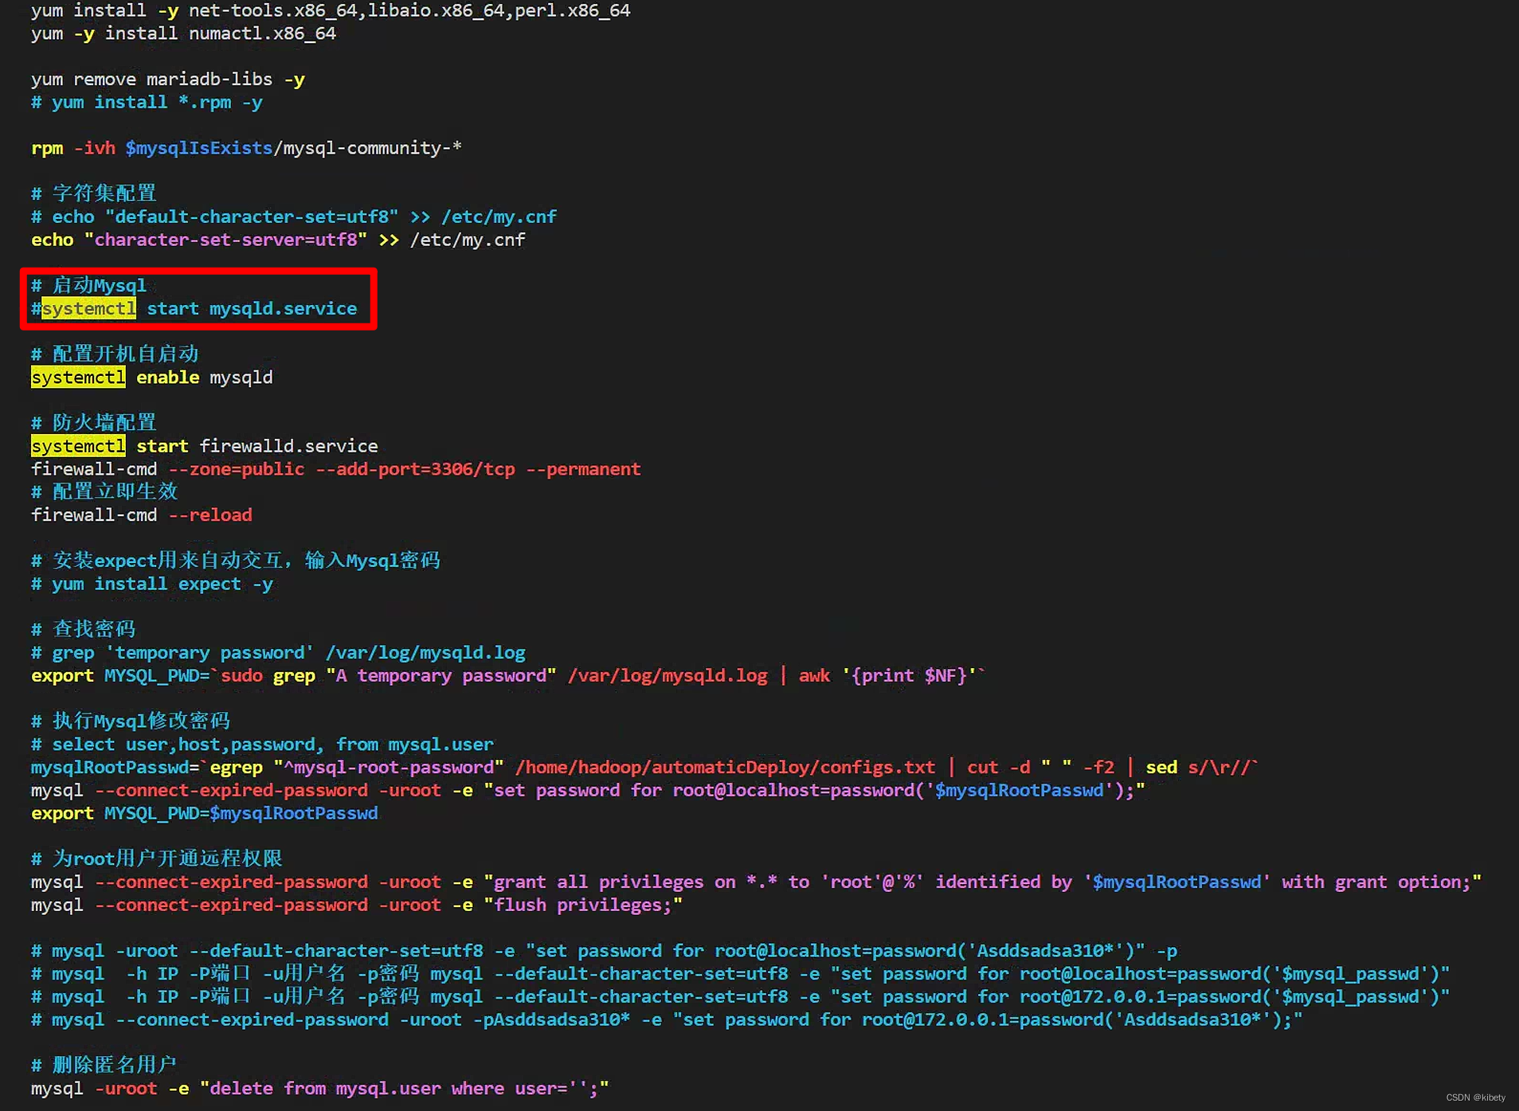Click the line 'yum remove mariadb-libs -y'

[x=168, y=80]
